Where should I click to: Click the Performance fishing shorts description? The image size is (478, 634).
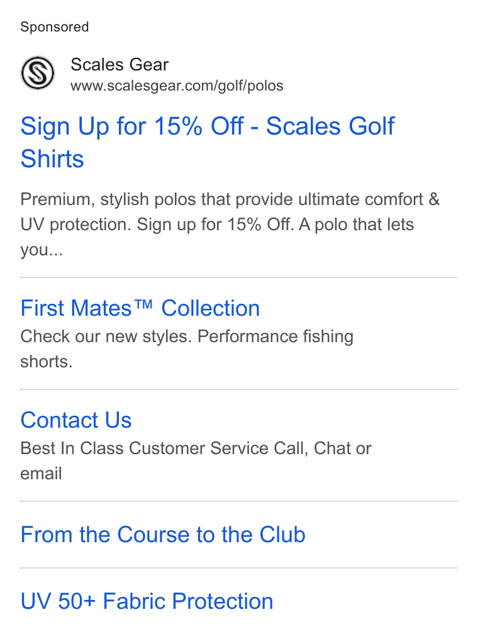click(x=187, y=349)
